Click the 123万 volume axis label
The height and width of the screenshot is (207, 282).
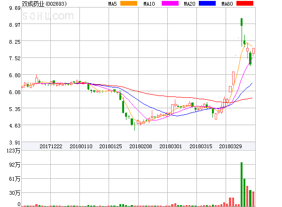[x=14, y=151]
